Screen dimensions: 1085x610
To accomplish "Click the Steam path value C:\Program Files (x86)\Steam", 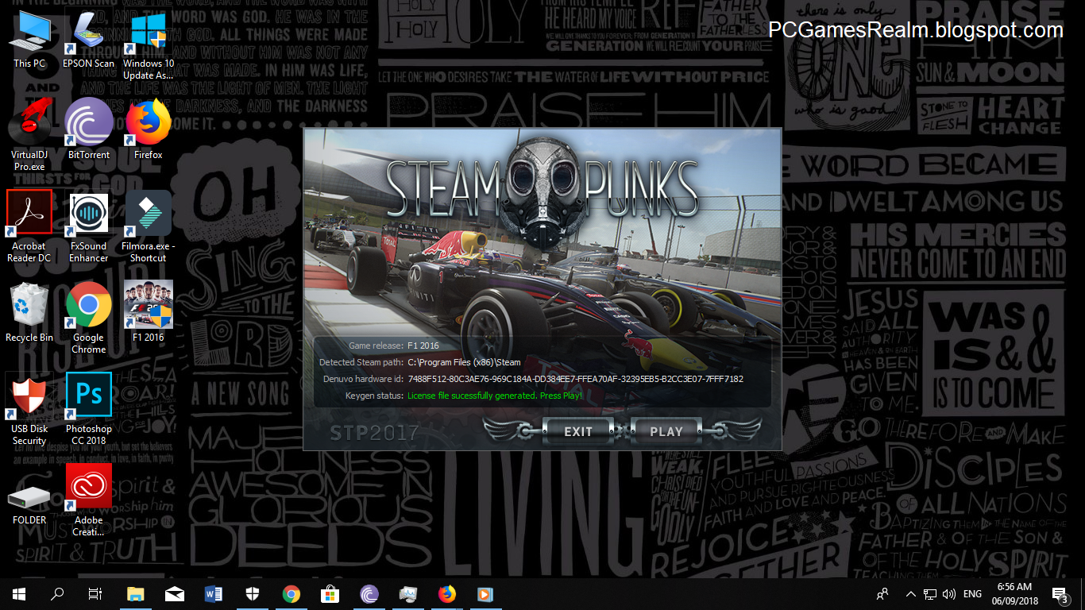I will tap(465, 362).
